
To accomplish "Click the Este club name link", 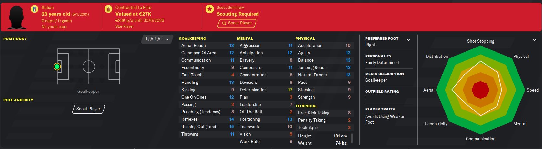I will (x=147, y=7).
